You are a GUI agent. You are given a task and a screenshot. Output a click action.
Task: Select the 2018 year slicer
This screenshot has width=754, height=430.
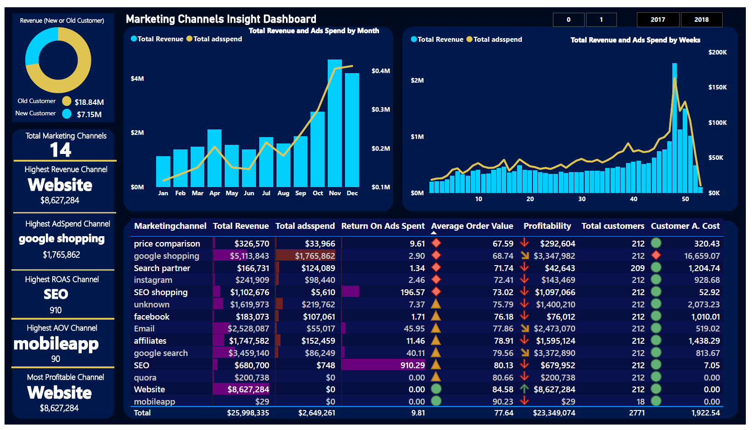coord(701,20)
